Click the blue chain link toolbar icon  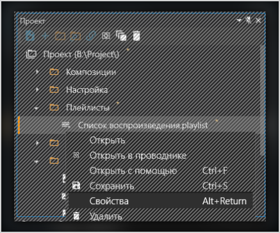pos(91,36)
